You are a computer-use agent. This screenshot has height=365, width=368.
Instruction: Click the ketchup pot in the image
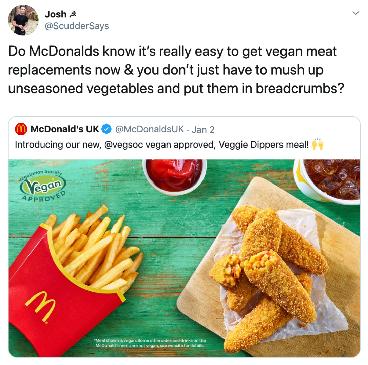(175, 176)
